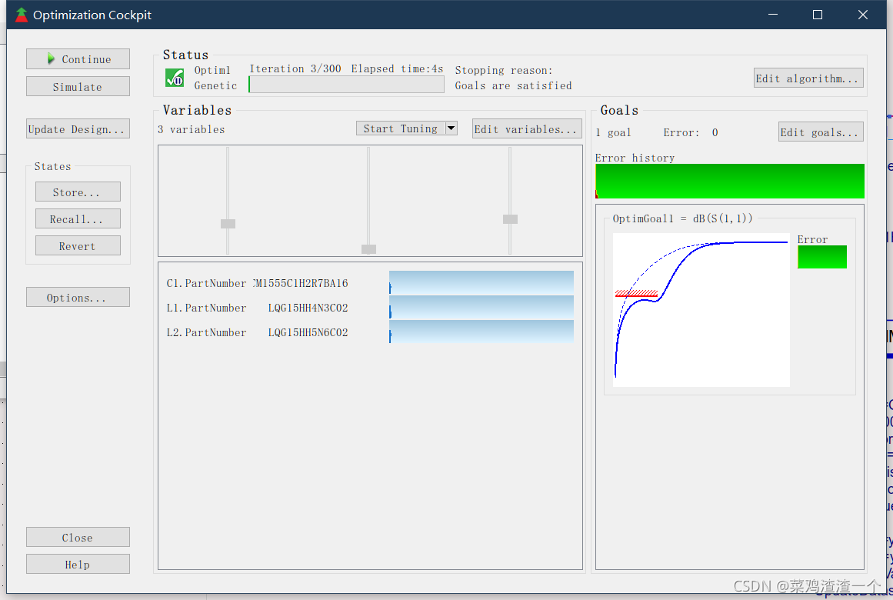Click the 'Elapsed time:4s' status text

click(397, 69)
